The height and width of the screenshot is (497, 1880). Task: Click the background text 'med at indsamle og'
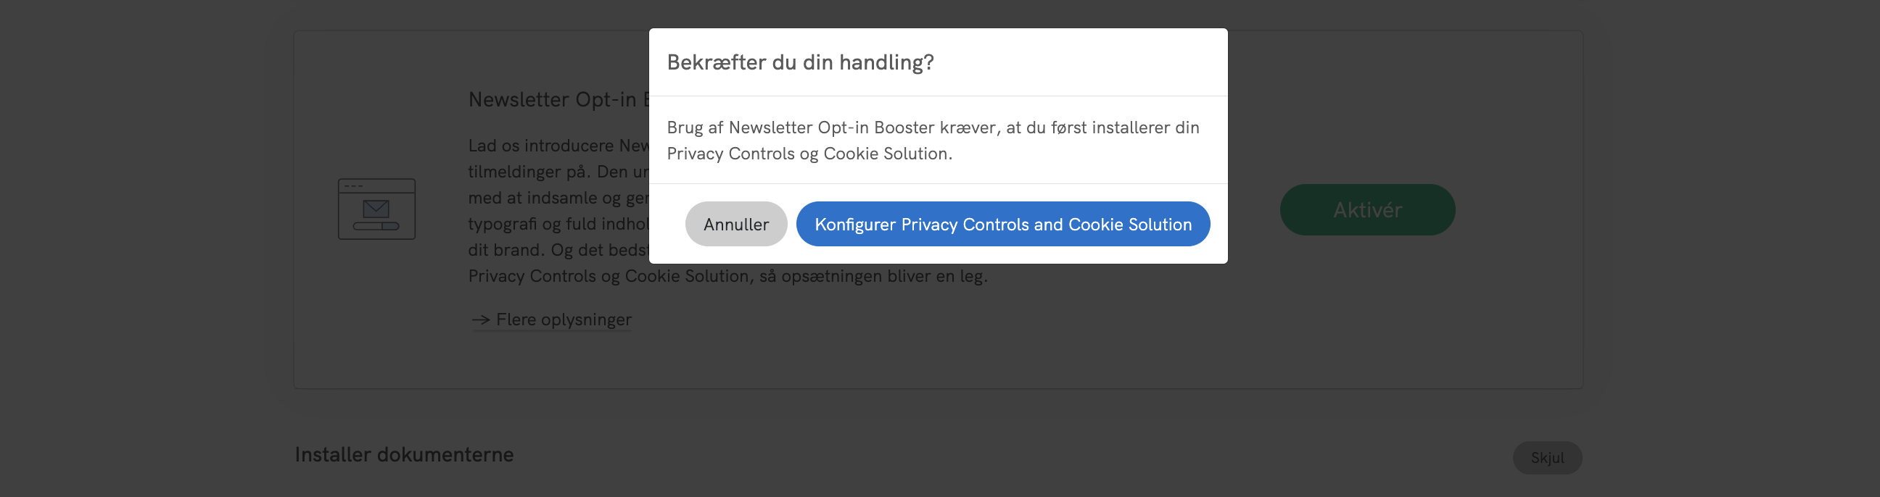[558, 199]
